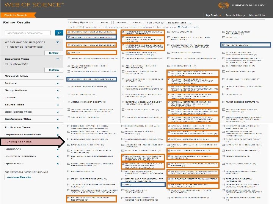Expand the Publication Years filter

(58, 128)
